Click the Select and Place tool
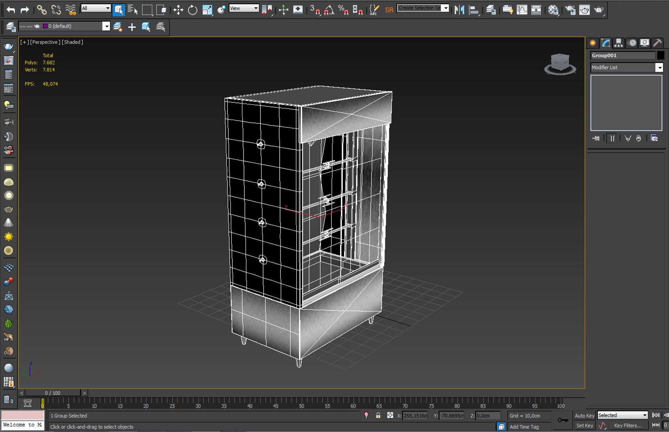The image size is (669, 432). (221, 10)
